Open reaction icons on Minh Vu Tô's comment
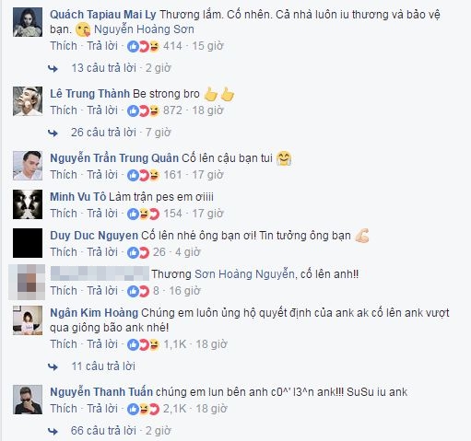Viewport: 471px width, 441px height. pos(144,214)
